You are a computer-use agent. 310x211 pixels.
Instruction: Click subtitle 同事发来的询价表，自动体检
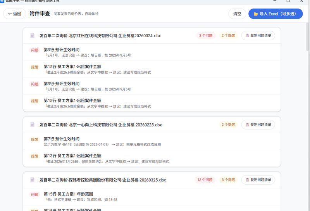pyautogui.click(x=76, y=14)
